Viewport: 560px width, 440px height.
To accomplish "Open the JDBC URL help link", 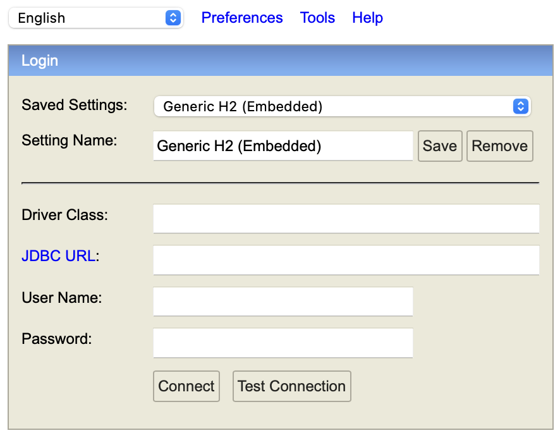I will pyautogui.click(x=59, y=255).
